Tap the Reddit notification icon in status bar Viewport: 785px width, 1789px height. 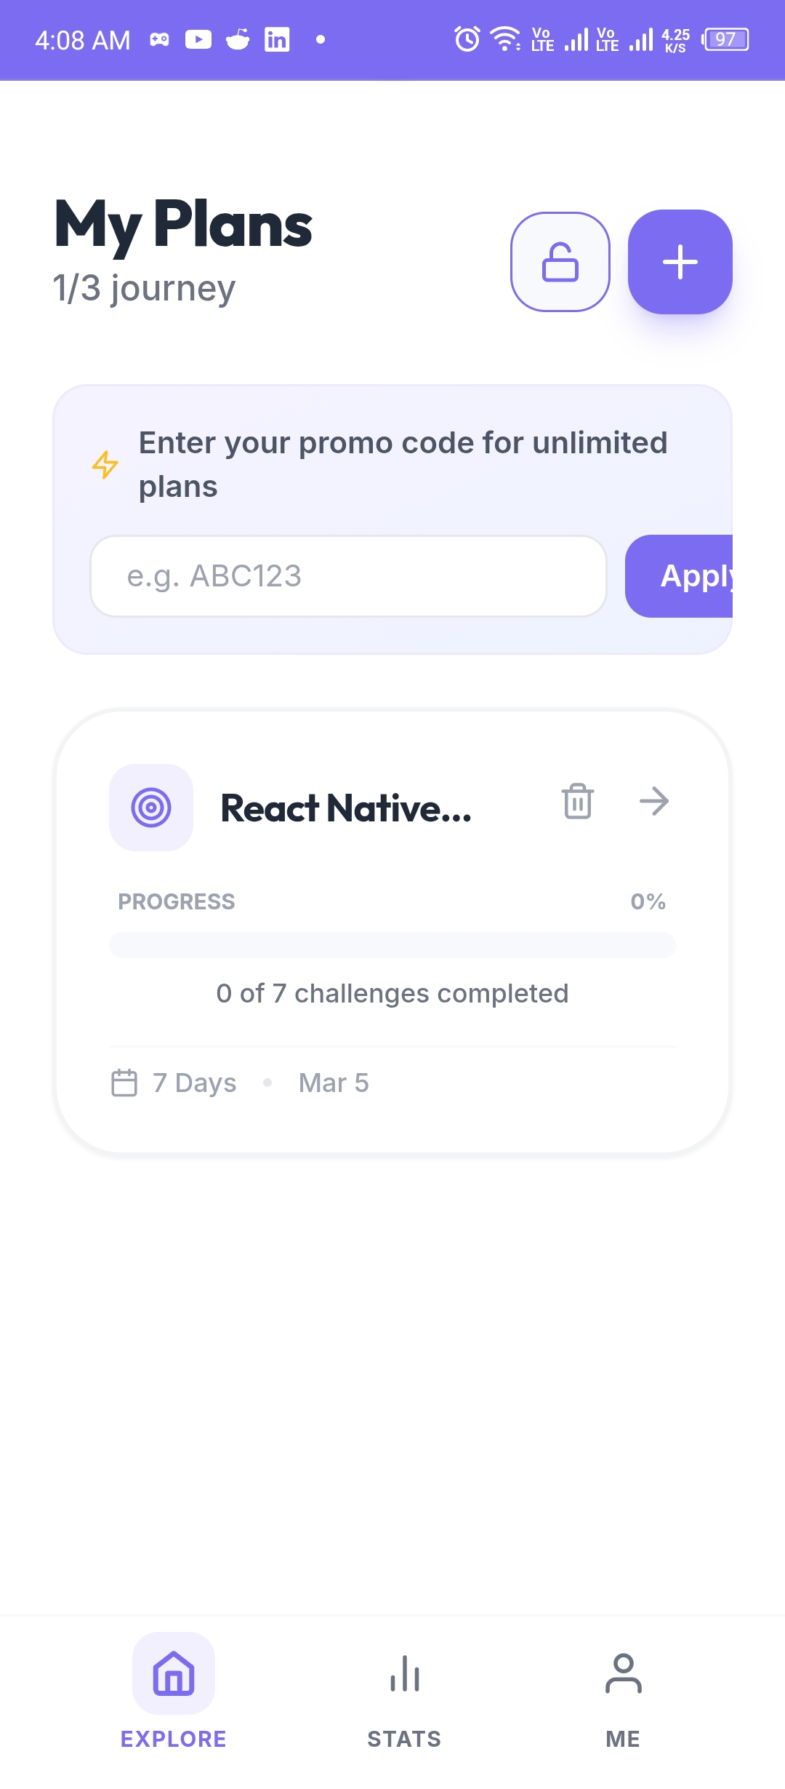pyautogui.click(x=238, y=39)
